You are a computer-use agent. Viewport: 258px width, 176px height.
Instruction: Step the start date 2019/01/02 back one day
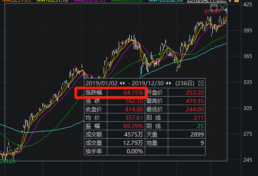pos(121,83)
